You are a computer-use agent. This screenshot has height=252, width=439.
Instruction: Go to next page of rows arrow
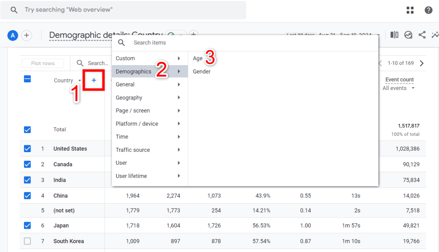click(422, 63)
